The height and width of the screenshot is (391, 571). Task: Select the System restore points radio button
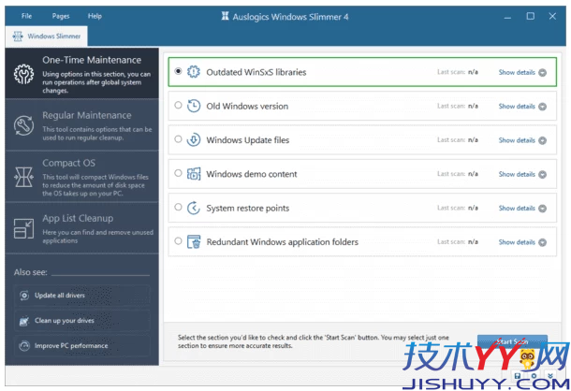178,207
